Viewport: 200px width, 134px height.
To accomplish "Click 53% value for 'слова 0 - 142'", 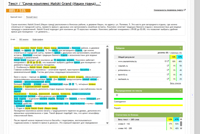I will (177, 124).
